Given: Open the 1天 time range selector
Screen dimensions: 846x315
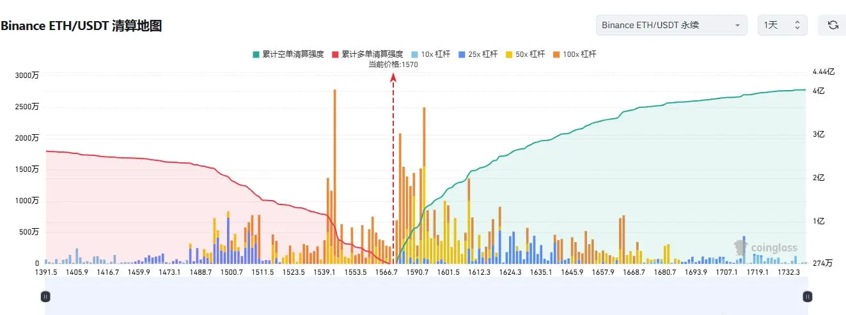Looking at the screenshot, I should [x=782, y=25].
